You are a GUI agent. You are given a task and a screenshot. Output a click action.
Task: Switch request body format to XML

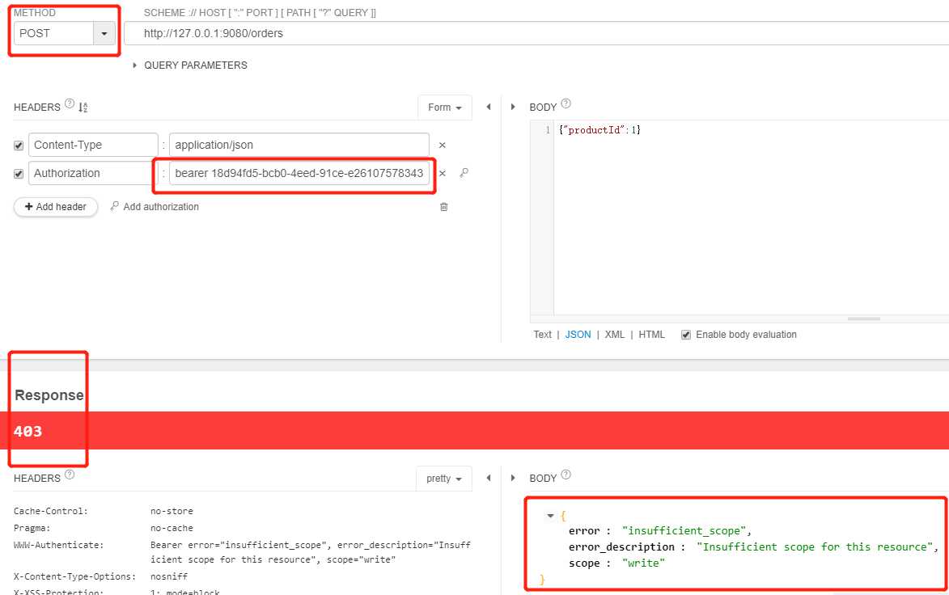click(x=614, y=335)
